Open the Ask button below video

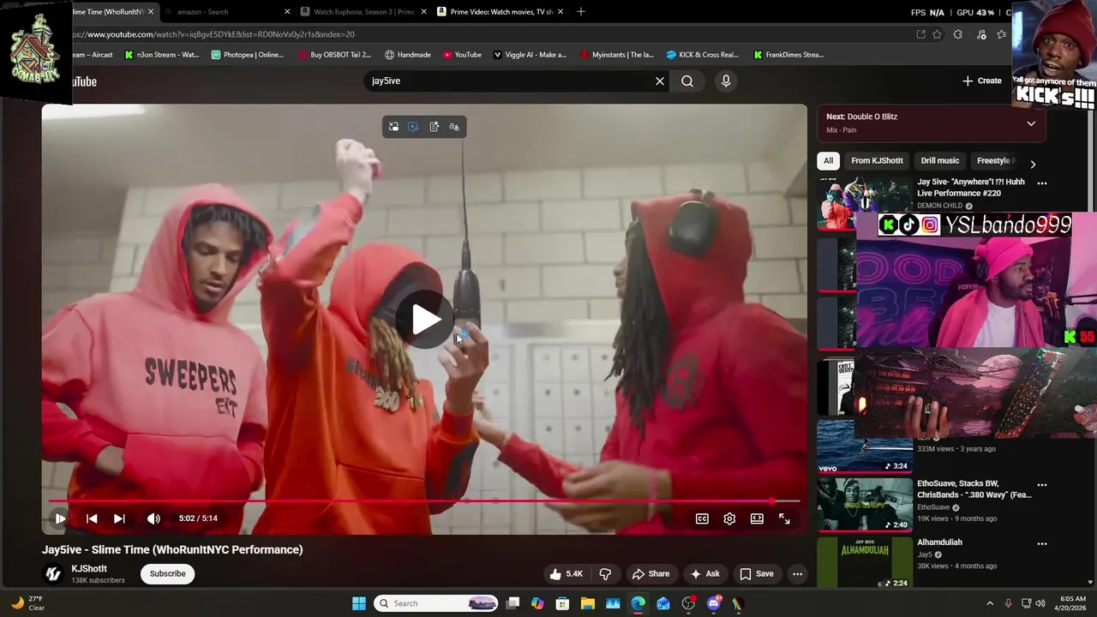705,574
